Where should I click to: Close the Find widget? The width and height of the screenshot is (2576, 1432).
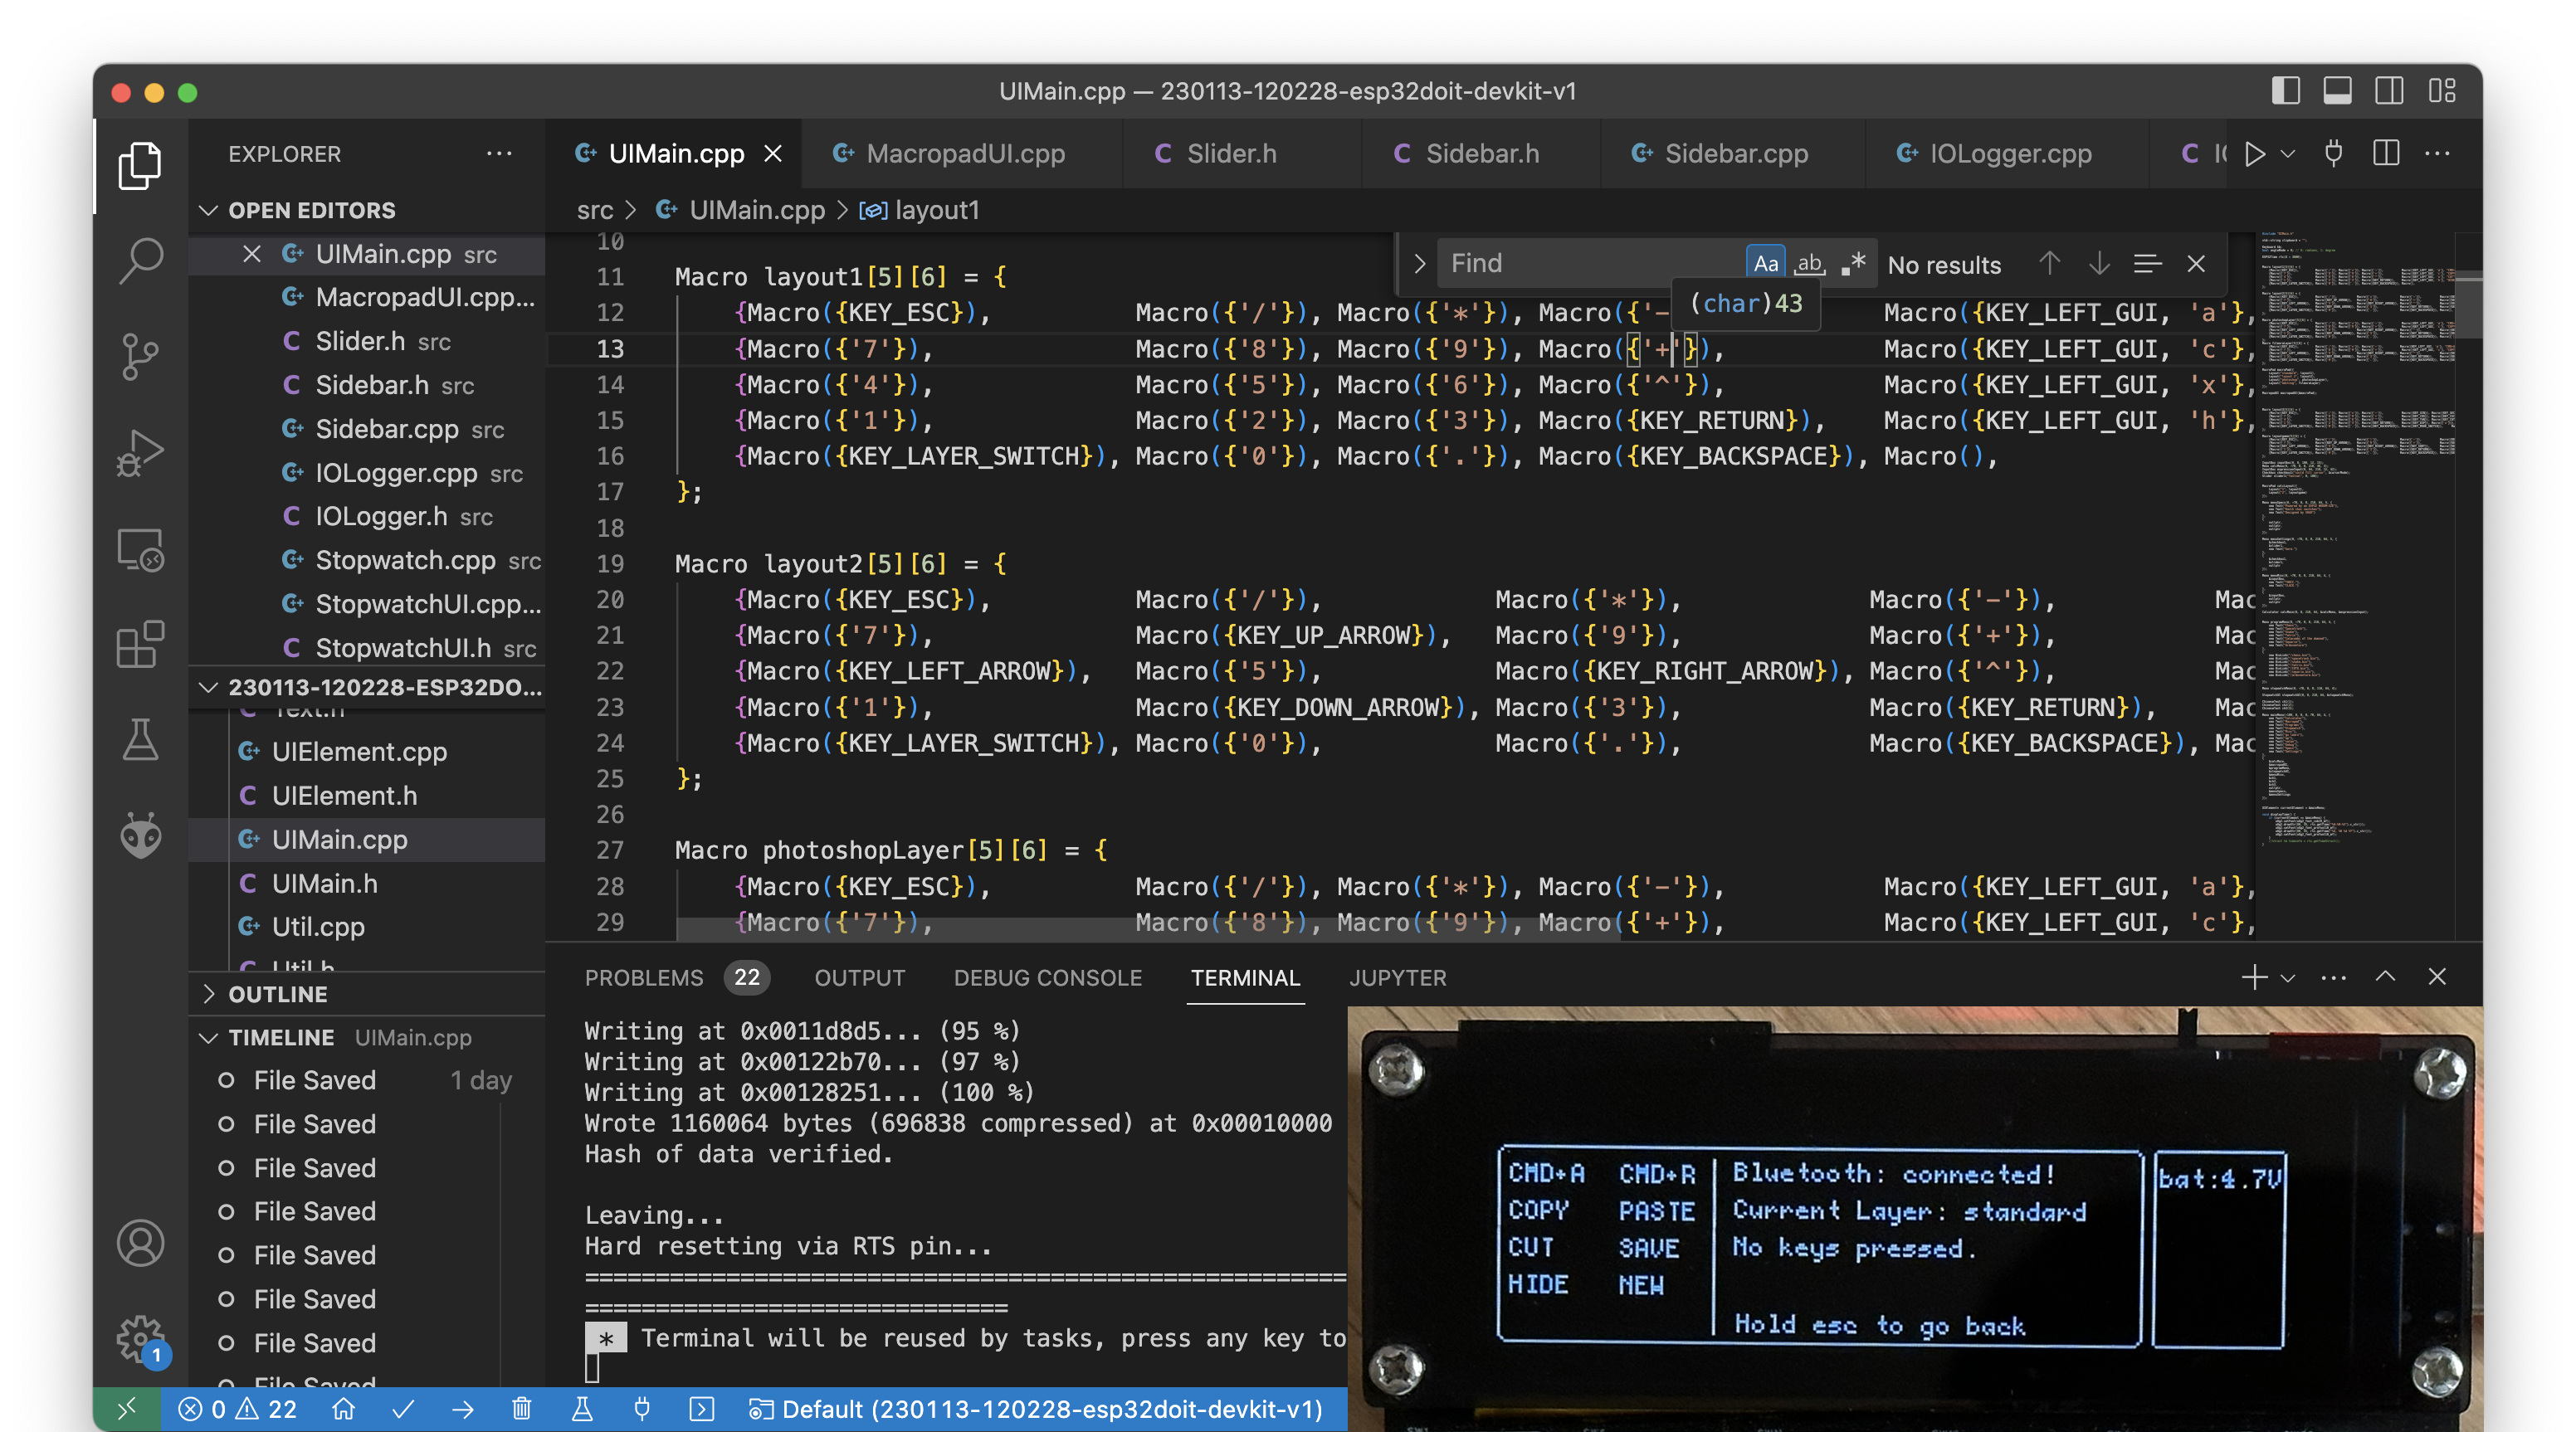[2196, 264]
